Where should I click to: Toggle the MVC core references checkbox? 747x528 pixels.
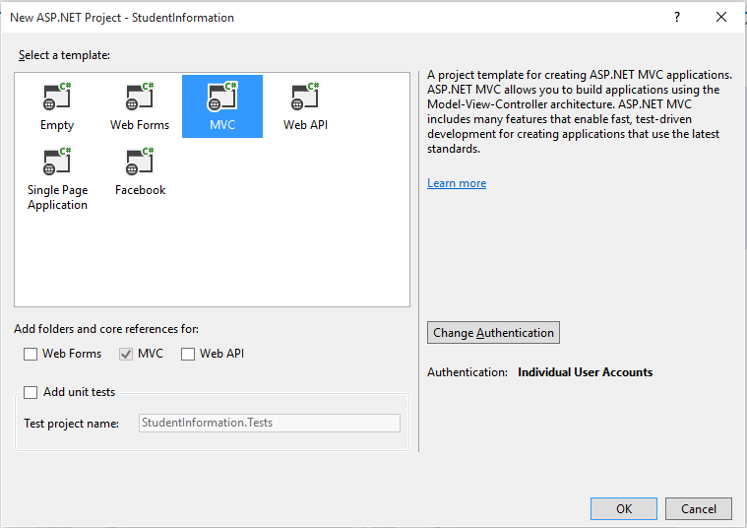(x=125, y=354)
